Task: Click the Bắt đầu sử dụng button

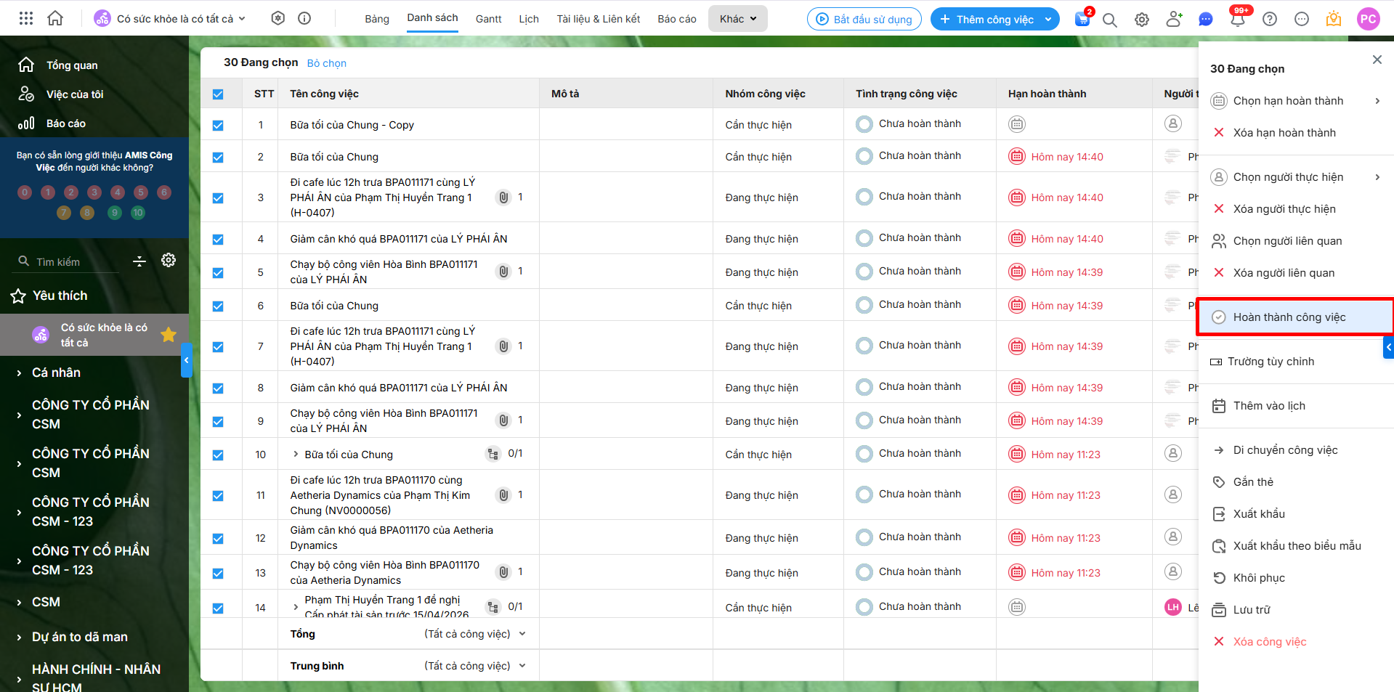Action: [864, 20]
